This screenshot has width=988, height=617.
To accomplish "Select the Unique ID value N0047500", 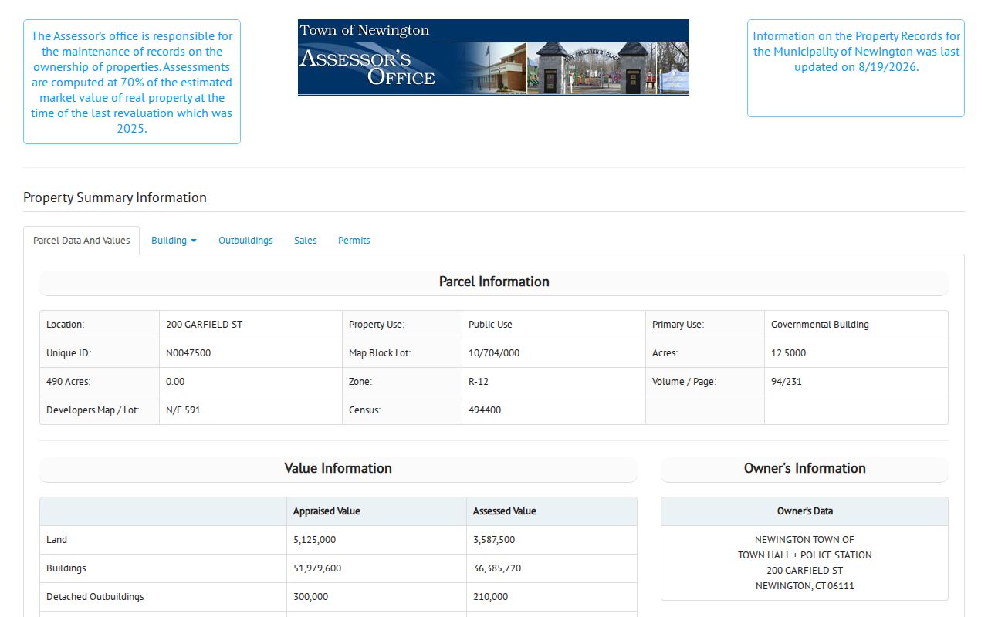I will tap(188, 353).
